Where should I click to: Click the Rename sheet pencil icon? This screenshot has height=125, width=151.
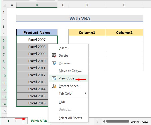[x=54, y=63]
